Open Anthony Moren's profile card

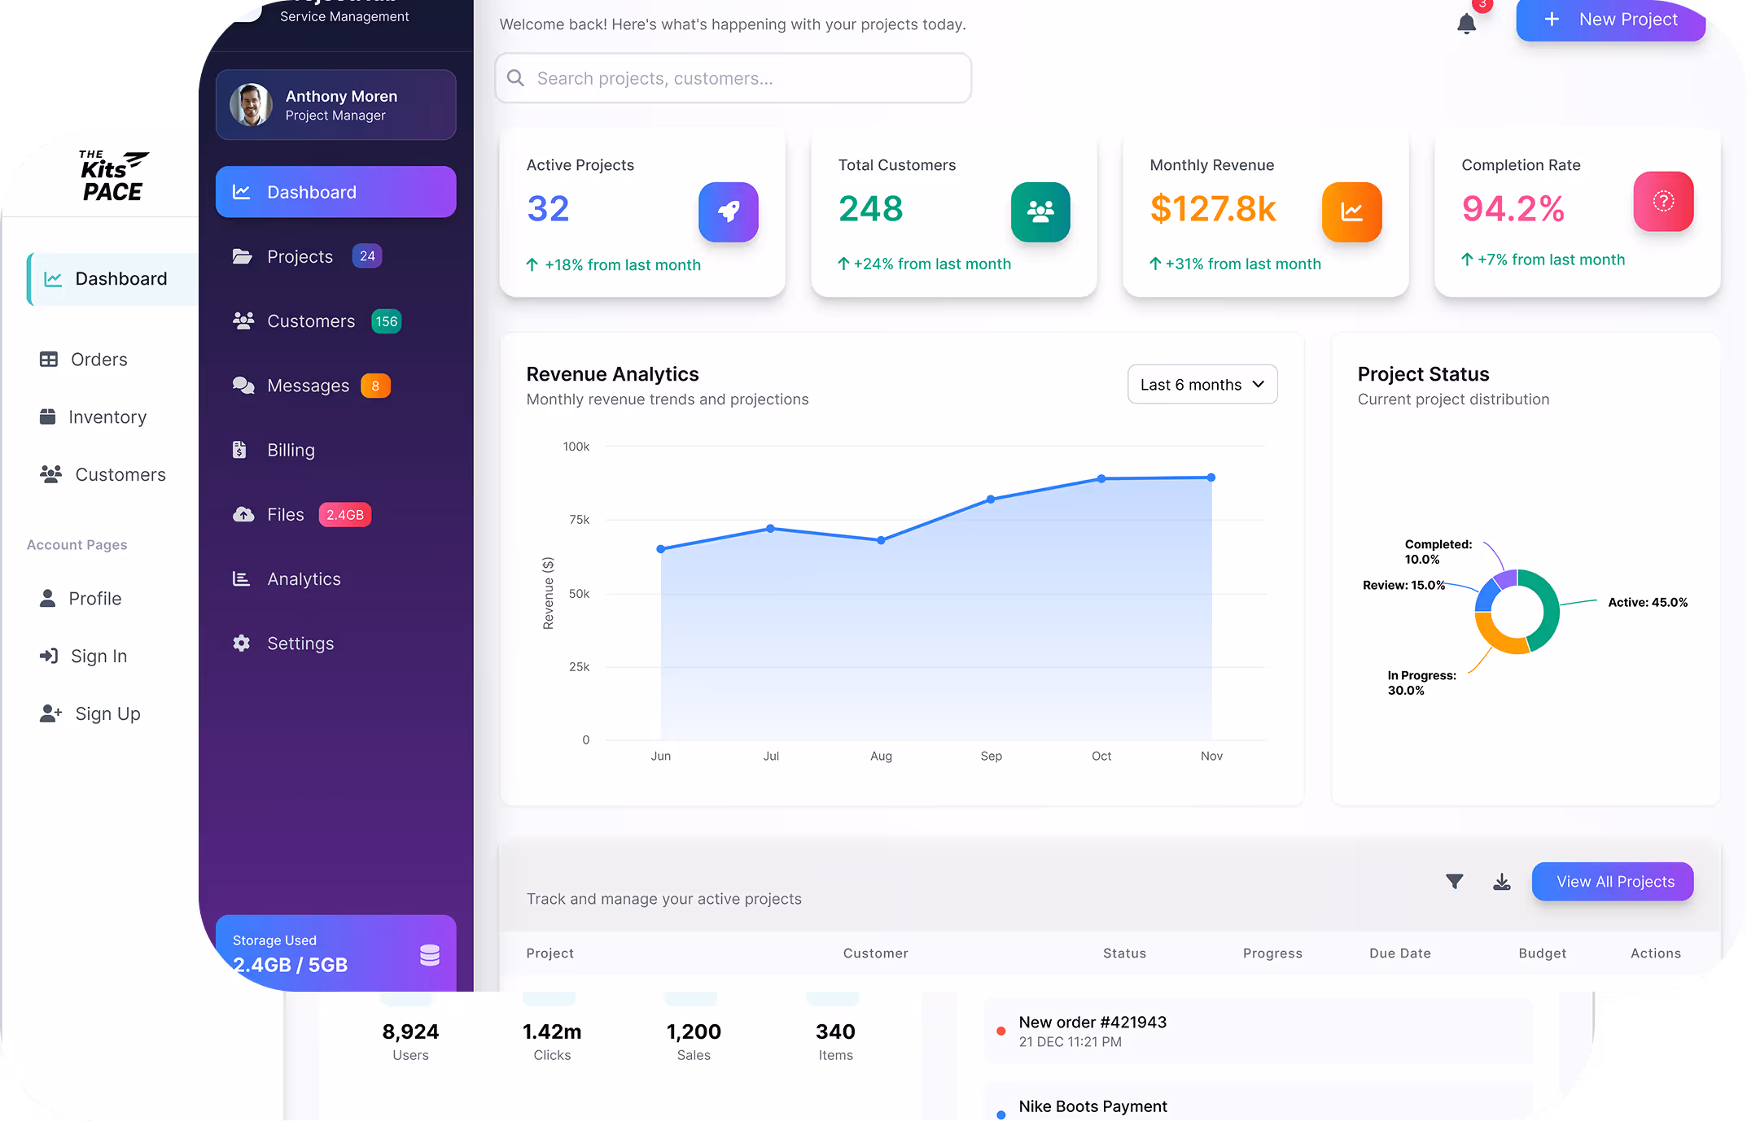tap(335, 104)
